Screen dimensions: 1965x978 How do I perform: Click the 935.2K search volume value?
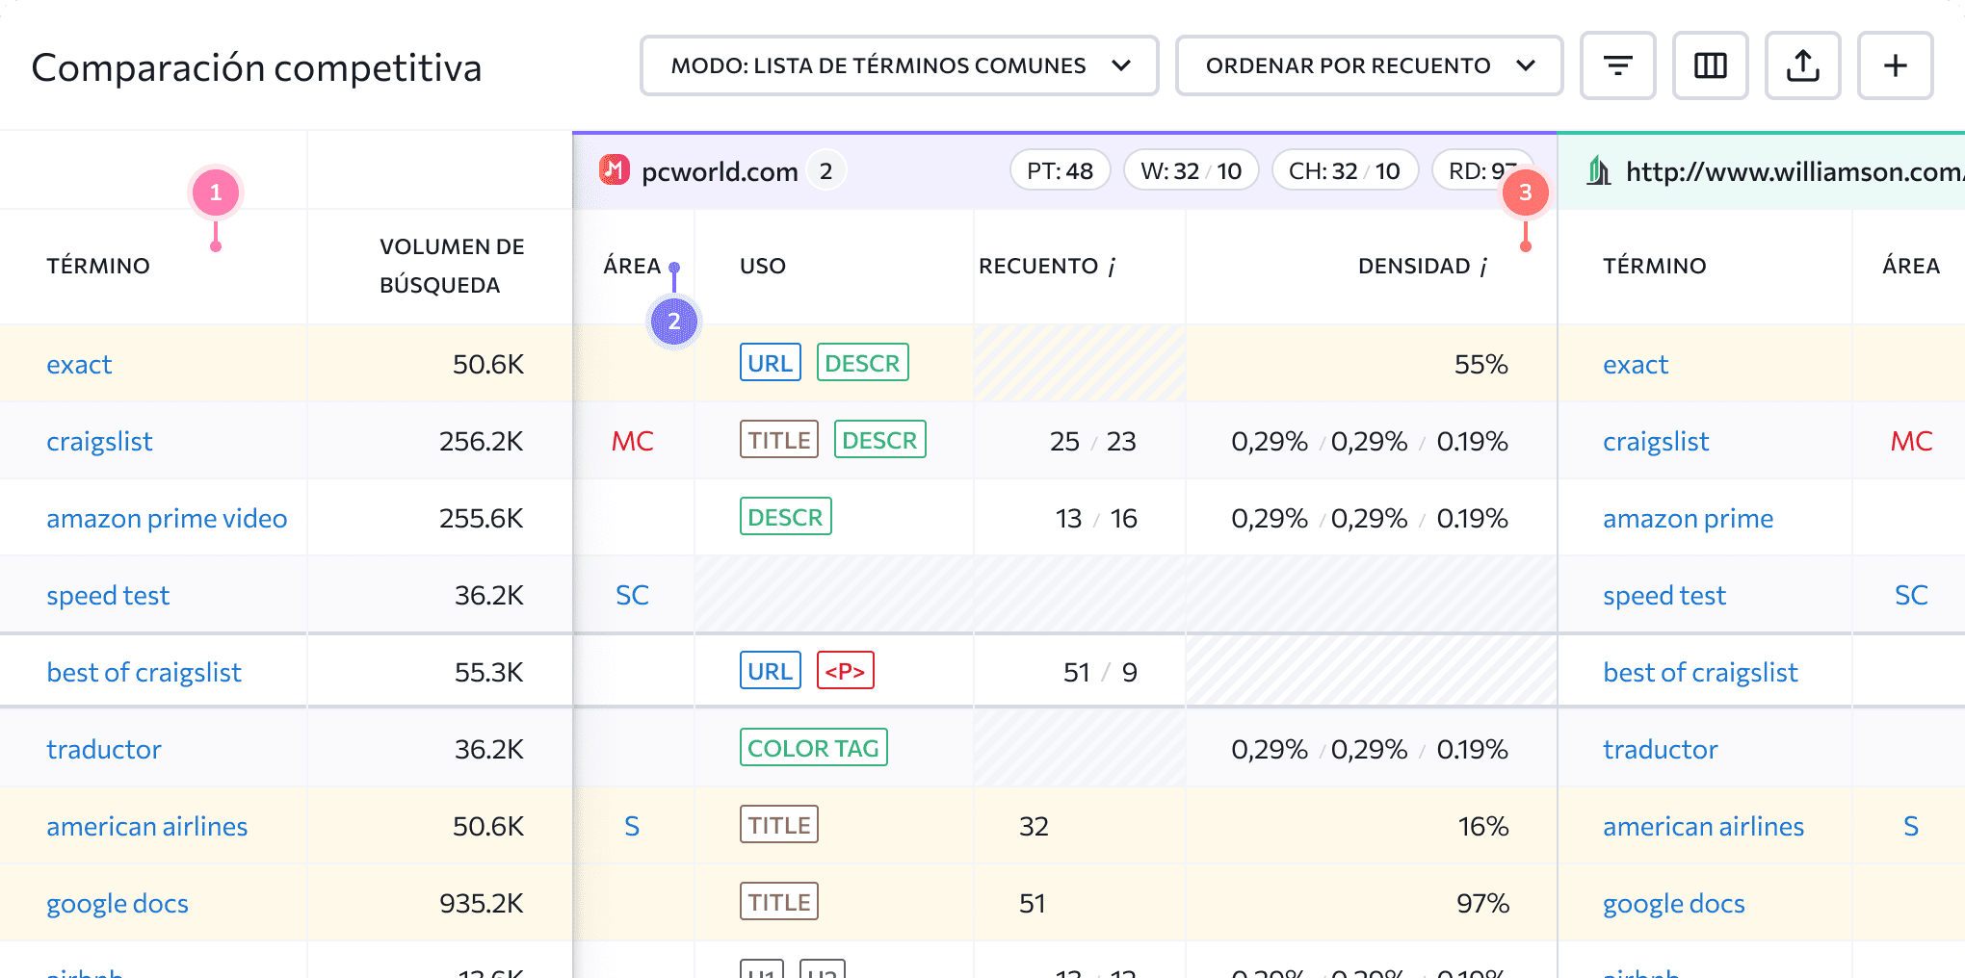tap(482, 903)
